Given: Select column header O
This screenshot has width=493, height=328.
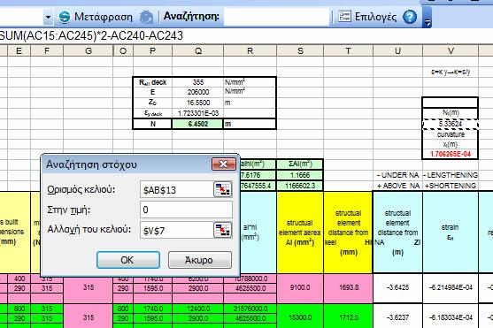Looking at the screenshot, I should click(x=123, y=50).
